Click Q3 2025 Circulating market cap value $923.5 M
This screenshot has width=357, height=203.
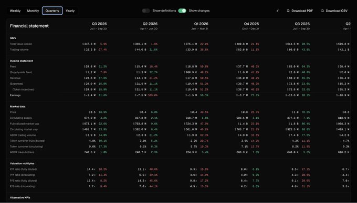[292, 130]
